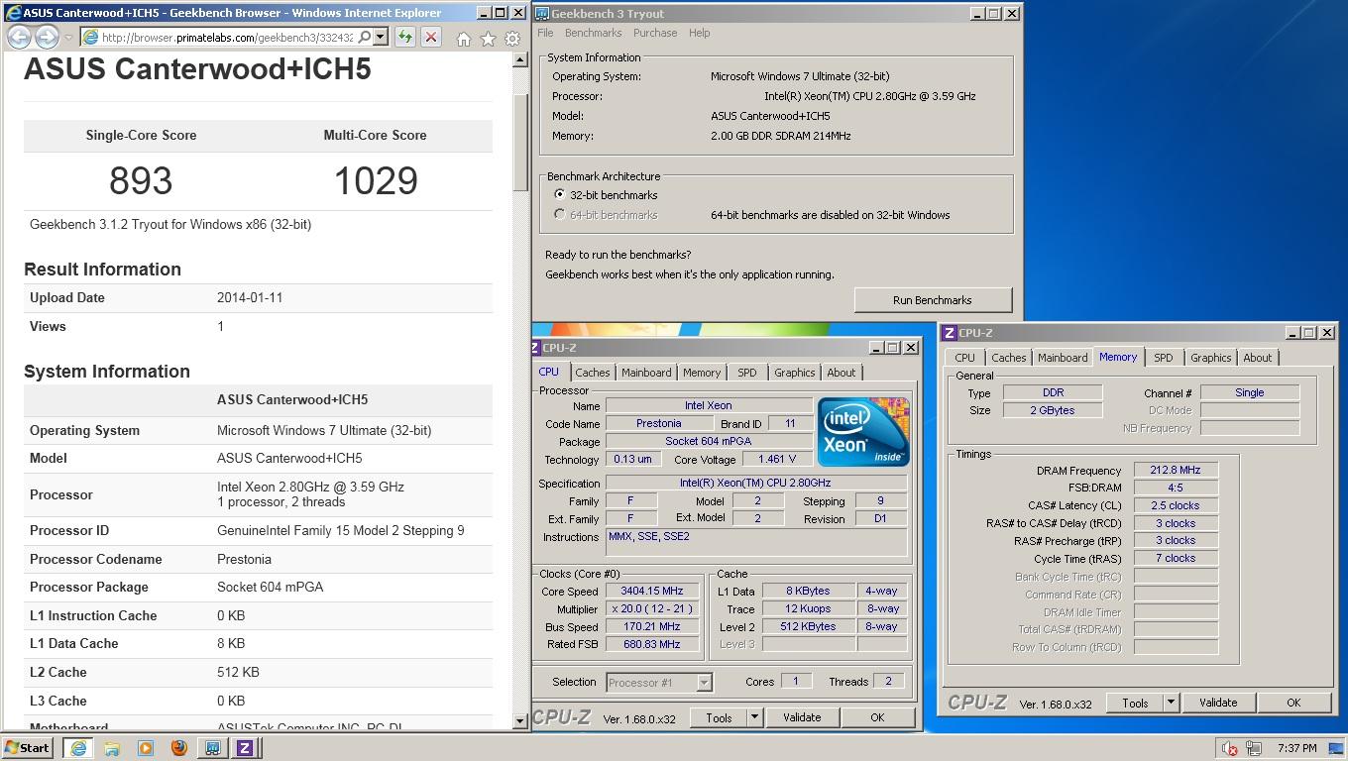Switch to Mainboard tab in left CPU-Z
This screenshot has height=761, width=1348.
pyautogui.click(x=645, y=373)
